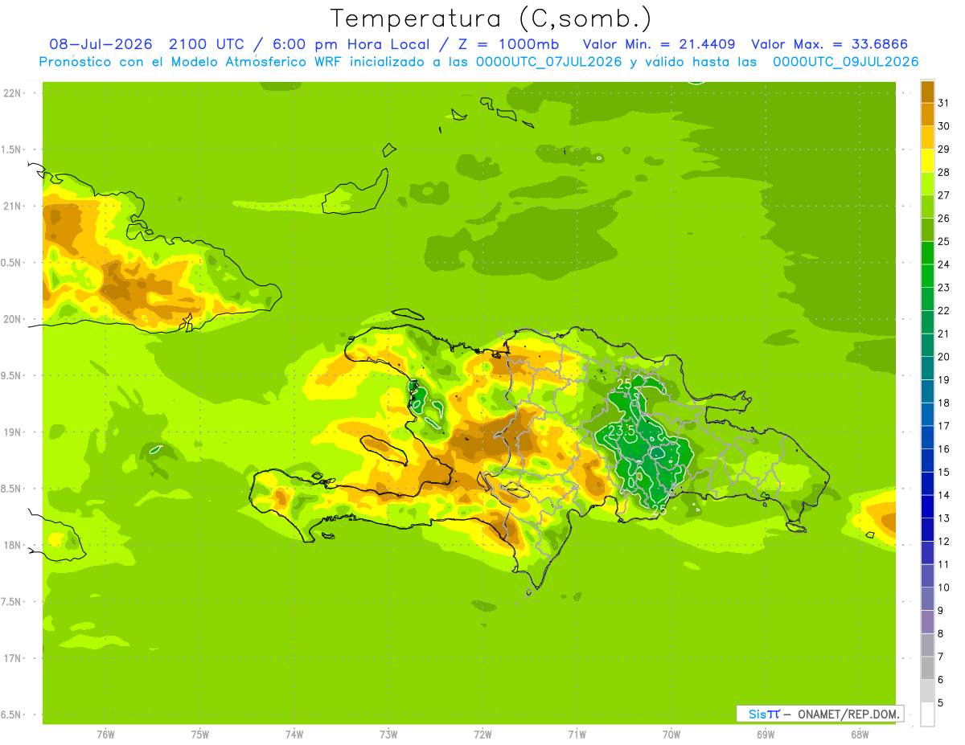Click the '0000UTC_07JUL2026' initialization time text

click(549, 62)
